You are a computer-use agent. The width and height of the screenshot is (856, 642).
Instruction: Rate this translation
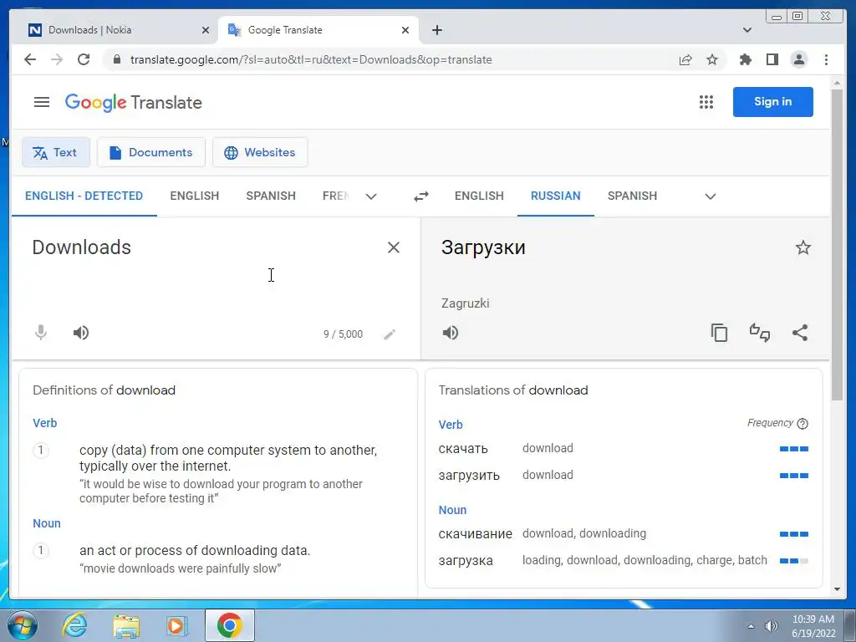point(759,333)
